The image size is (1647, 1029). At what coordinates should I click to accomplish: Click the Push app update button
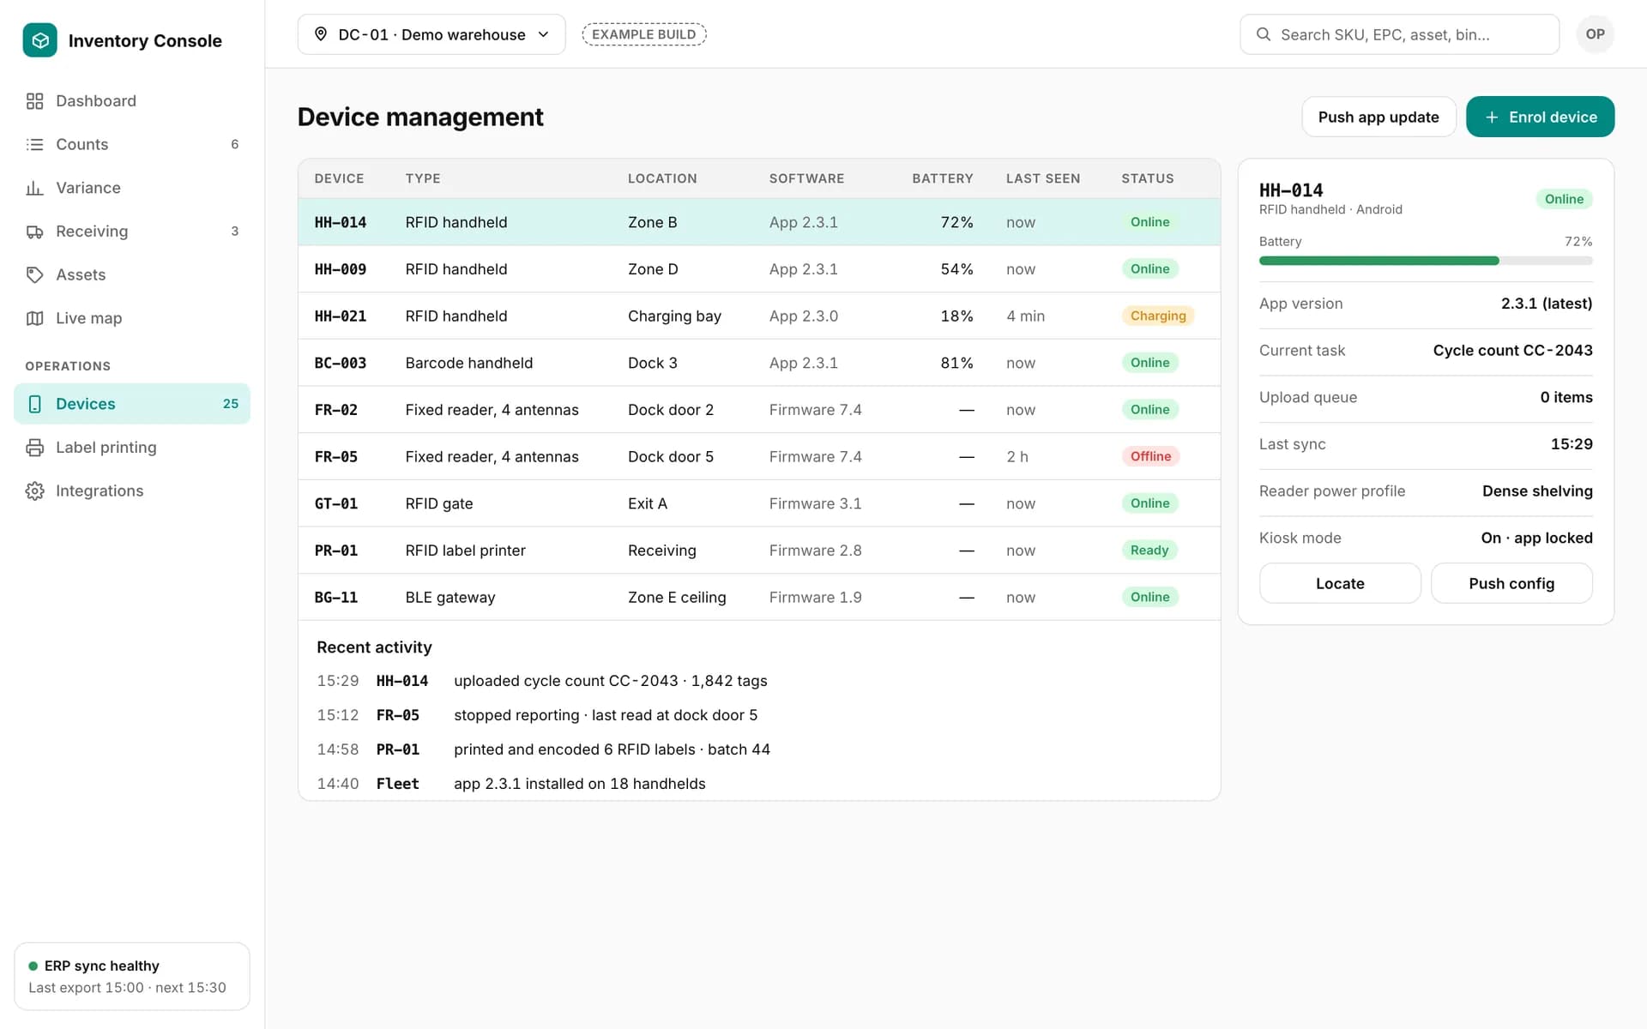tap(1379, 117)
